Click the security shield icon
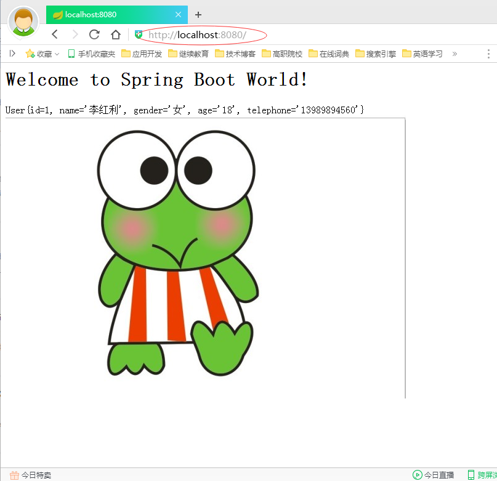The height and width of the screenshot is (481, 497). click(139, 34)
